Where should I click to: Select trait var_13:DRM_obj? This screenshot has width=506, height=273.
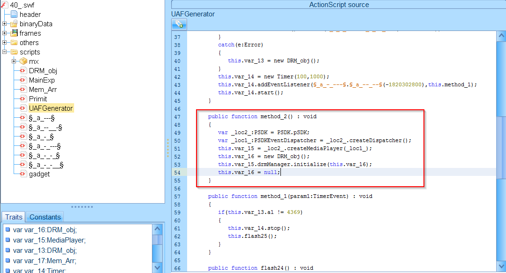pyautogui.click(x=45, y=251)
